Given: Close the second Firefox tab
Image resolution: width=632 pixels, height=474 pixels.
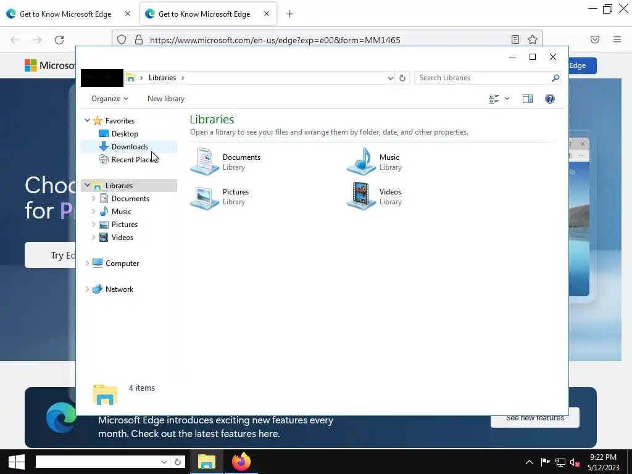Looking at the screenshot, I should [267, 14].
